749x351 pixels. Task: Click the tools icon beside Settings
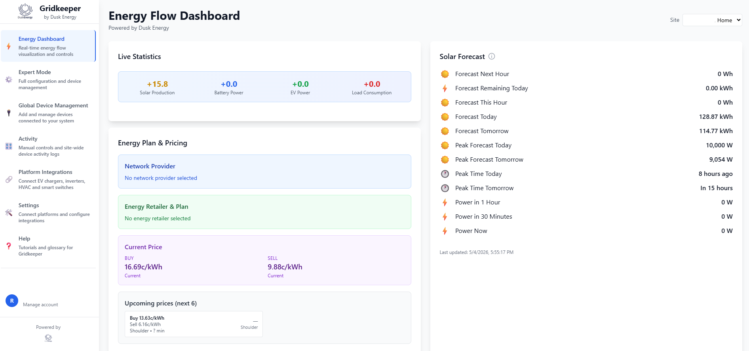9,213
